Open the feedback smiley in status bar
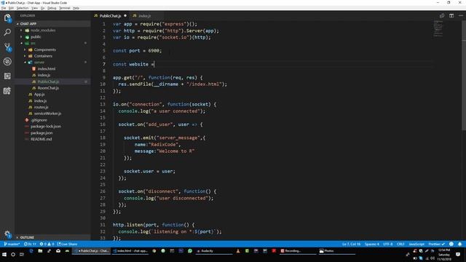 (451, 244)
